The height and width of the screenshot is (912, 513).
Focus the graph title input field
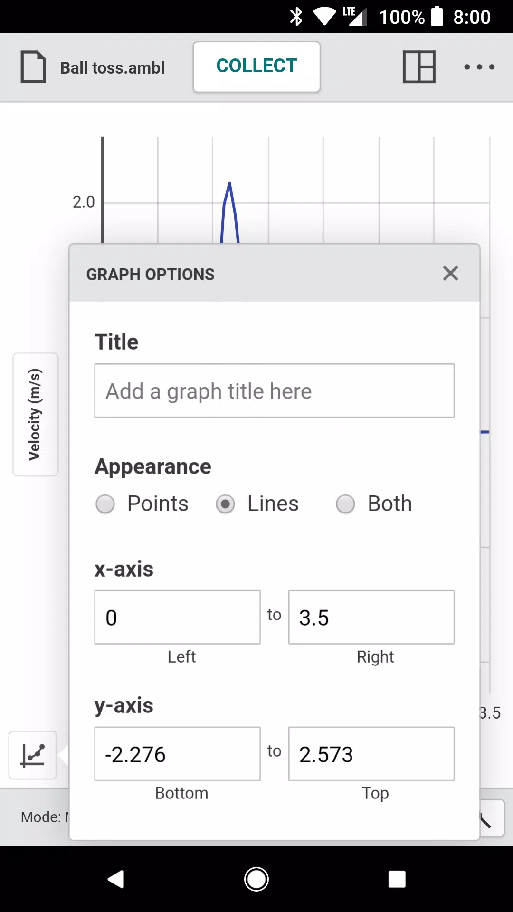point(275,391)
